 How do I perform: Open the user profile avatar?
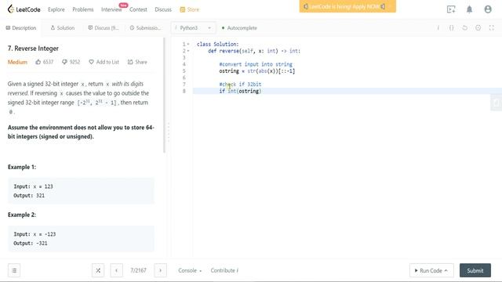[x=488, y=9]
